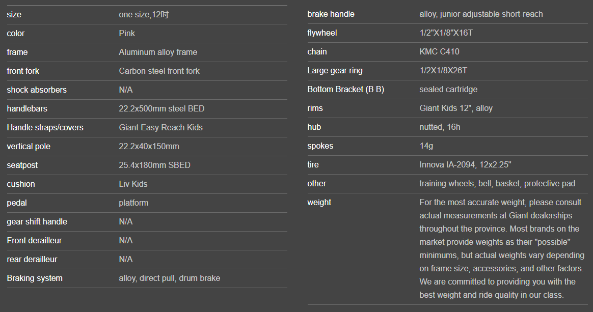Select the 'Innova IA-2094, 12x2.25"' tire value
This screenshot has width=593, height=312.
(x=465, y=165)
